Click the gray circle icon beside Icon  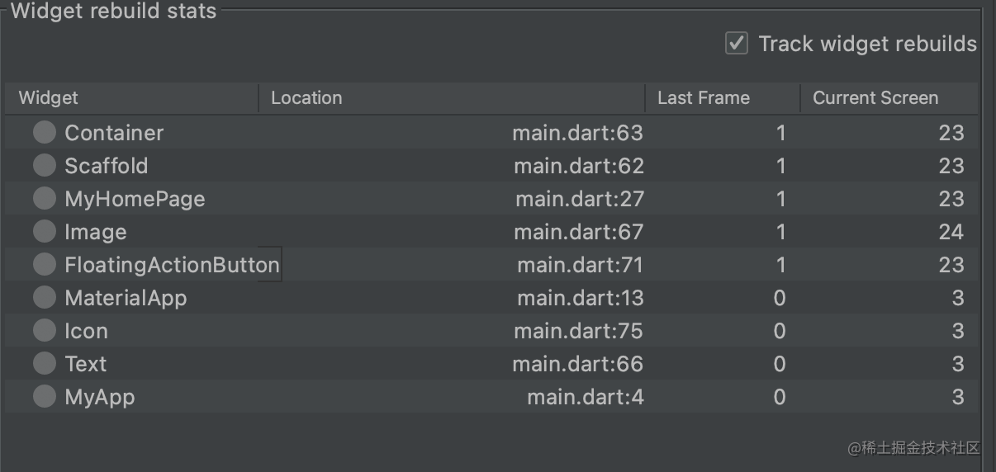click(45, 330)
